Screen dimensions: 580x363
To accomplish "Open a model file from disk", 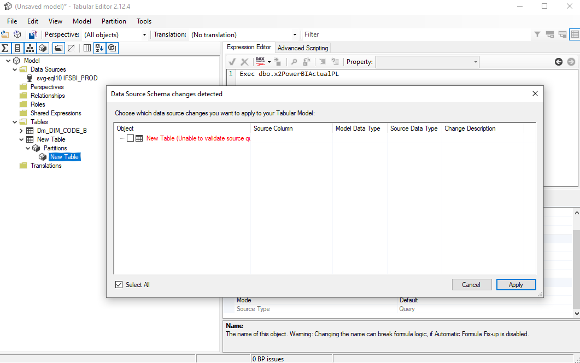I will [x=5, y=34].
